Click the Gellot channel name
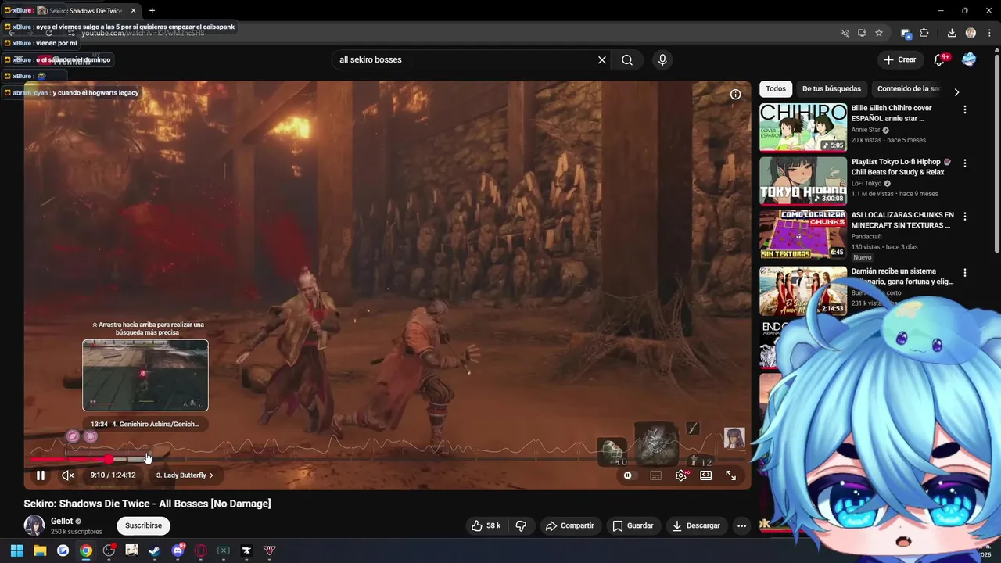The height and width of the screenshot is (563, 1001). [62, 521]
